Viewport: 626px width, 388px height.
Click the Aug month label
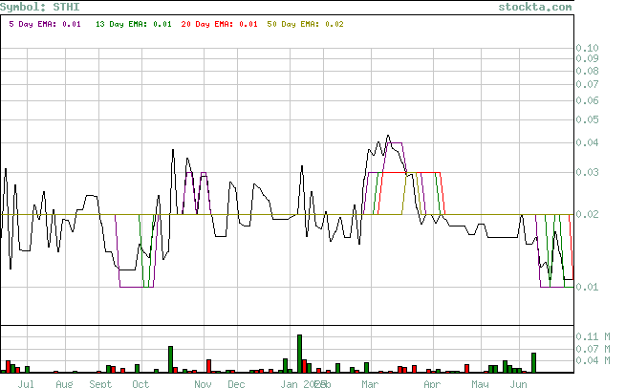pos(64,383)
